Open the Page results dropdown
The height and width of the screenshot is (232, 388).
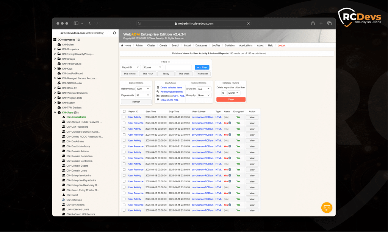(143, 95)
